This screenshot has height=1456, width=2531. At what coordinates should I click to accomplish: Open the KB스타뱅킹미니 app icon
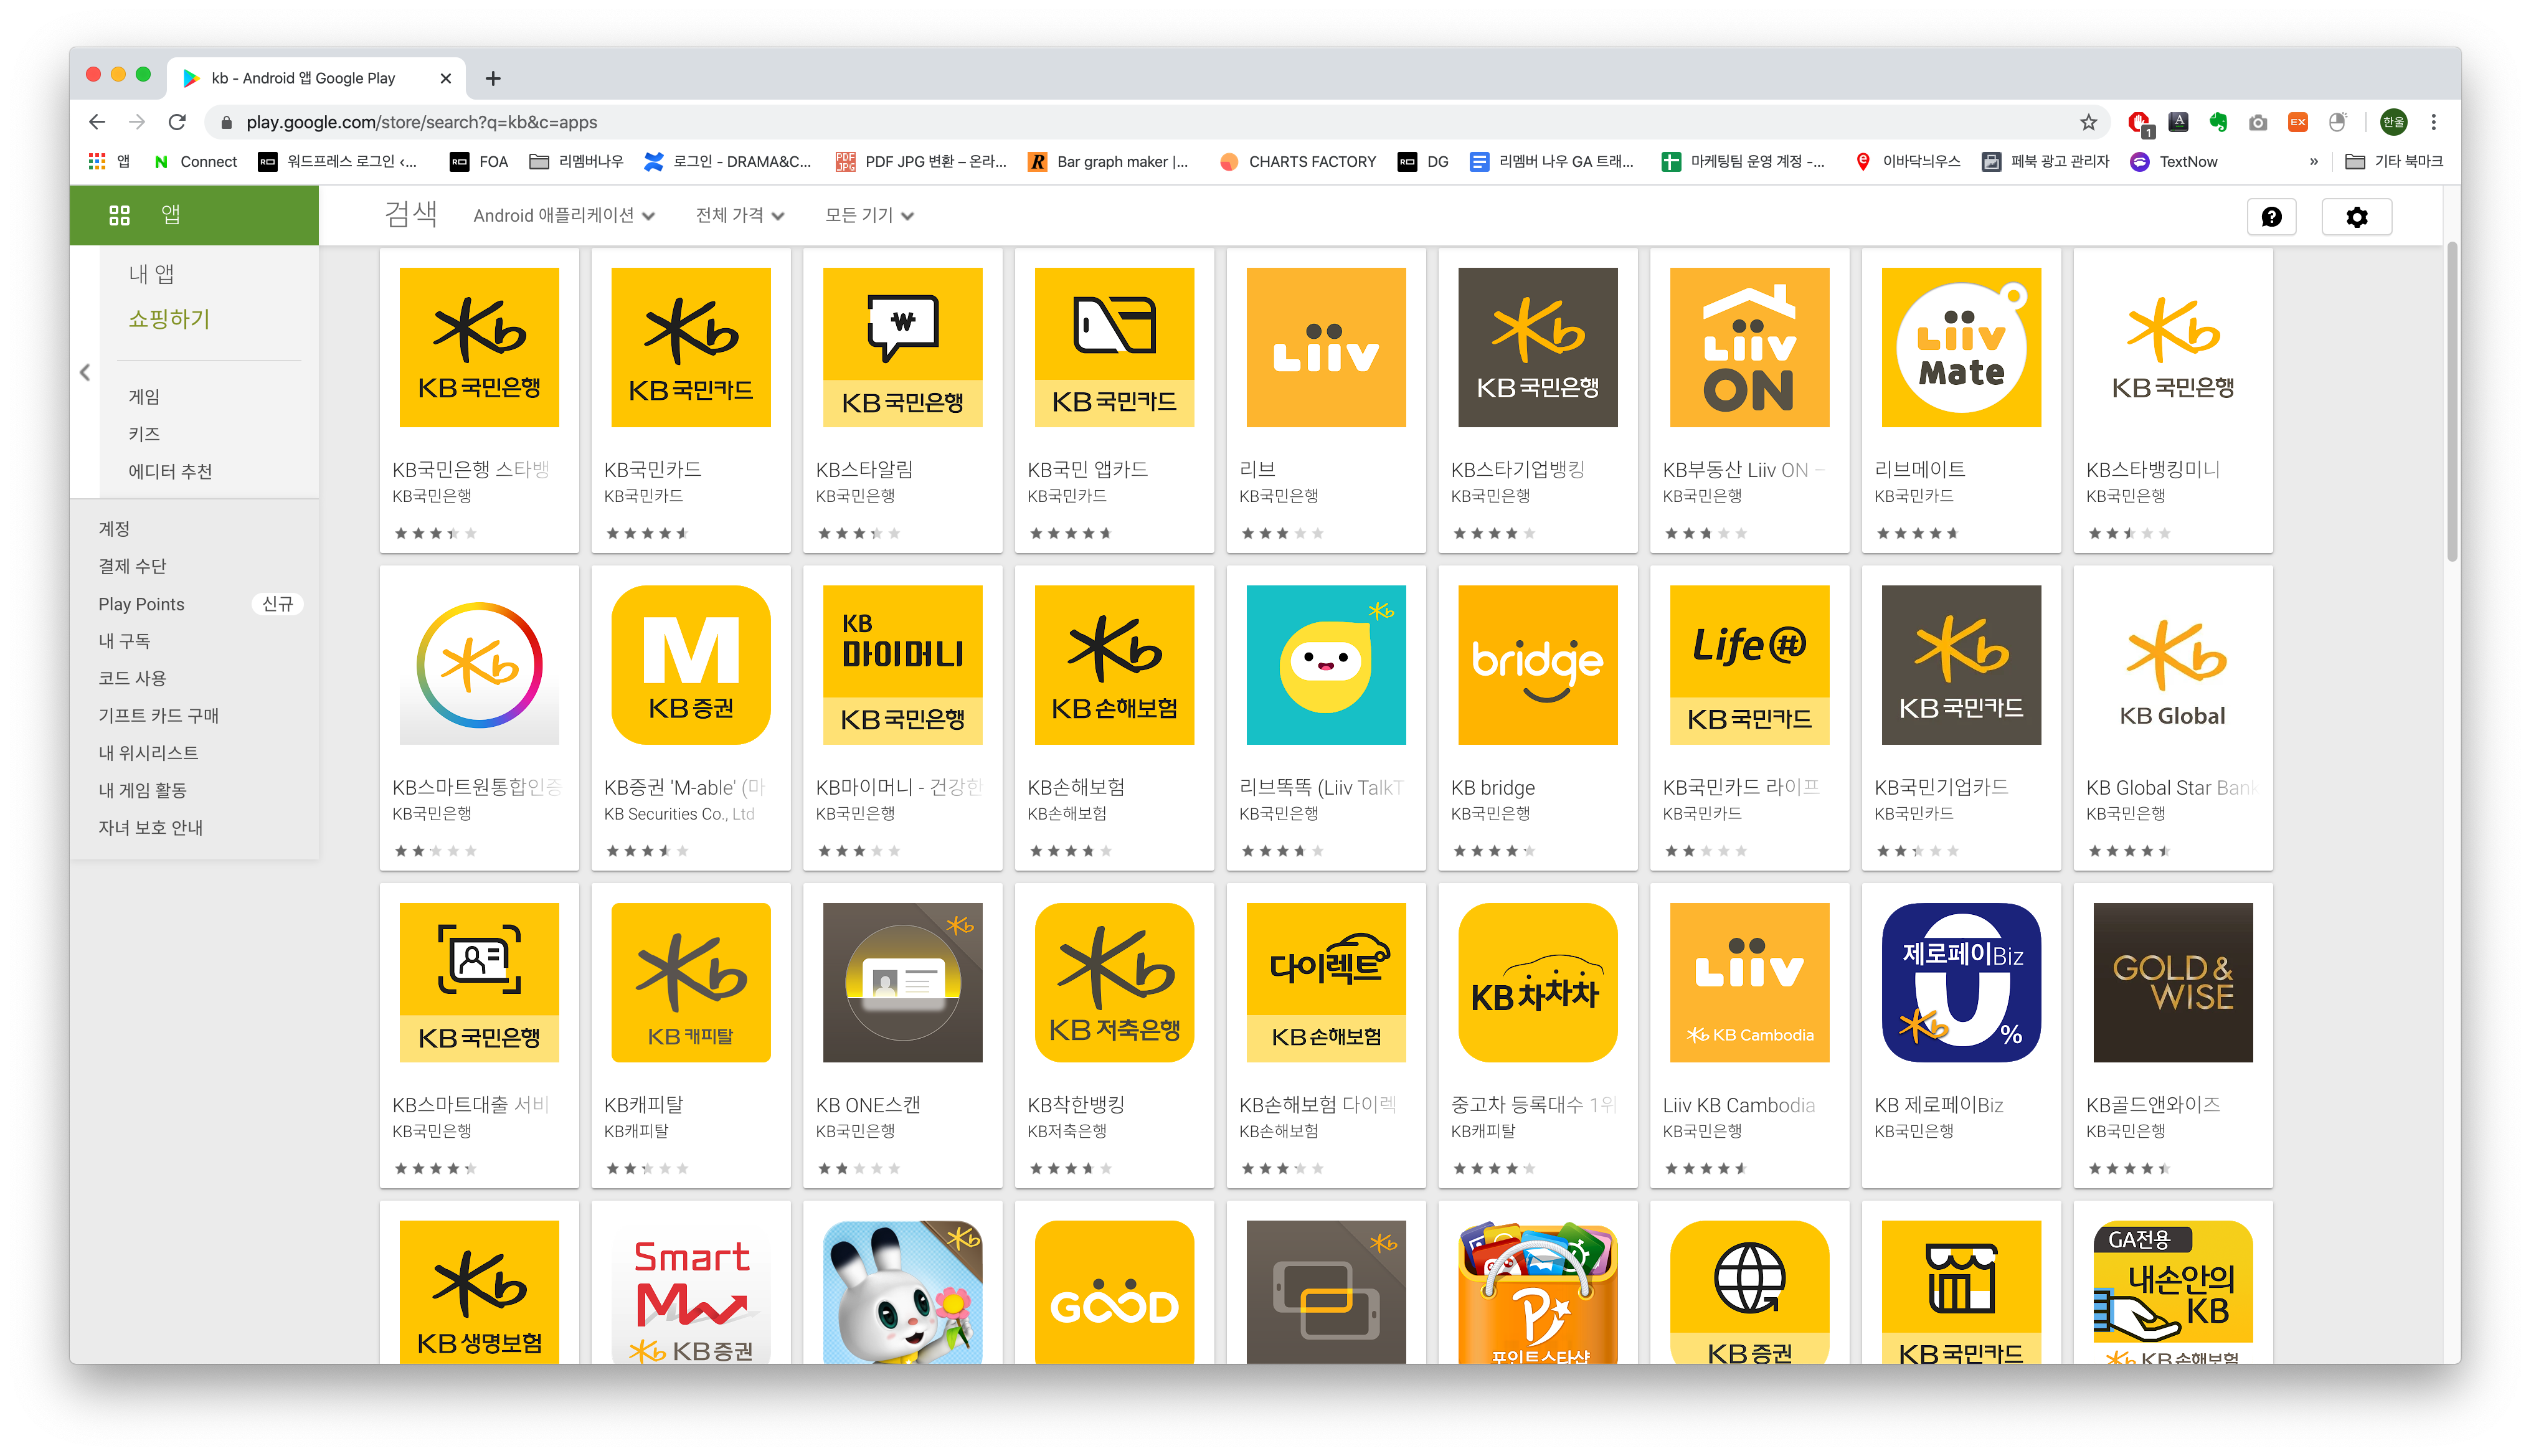point(2173,347)
